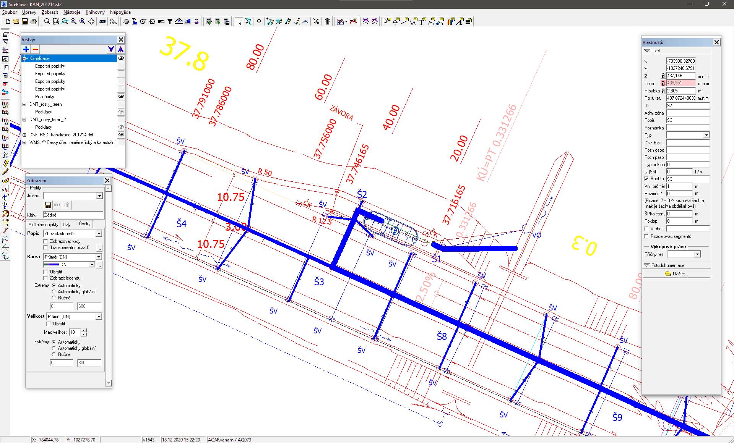The image size is (734, 443).
Task: Click the zoom in plus magnifier
Action: (82, 21)
